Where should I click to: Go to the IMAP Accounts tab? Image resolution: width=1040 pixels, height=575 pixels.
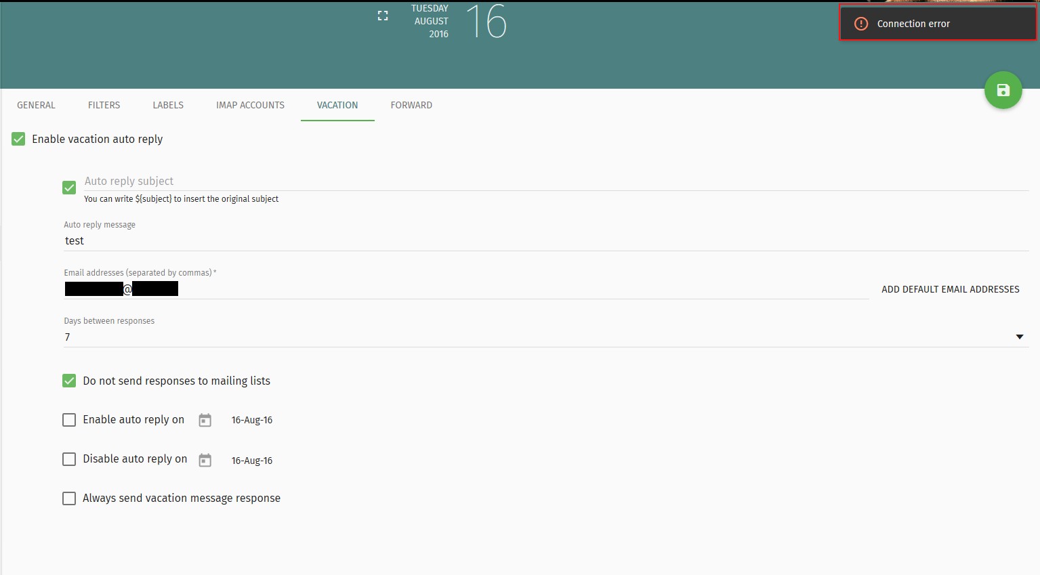point(250,105)
